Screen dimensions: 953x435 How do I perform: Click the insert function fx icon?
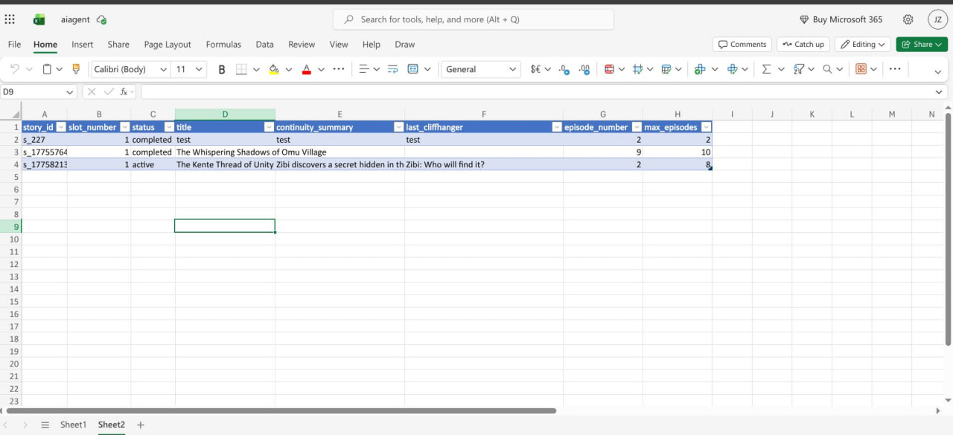pos(124,91)
